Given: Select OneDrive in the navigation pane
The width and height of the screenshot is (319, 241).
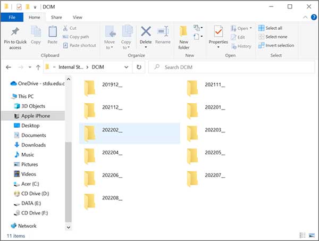Looking at the screenshot, I should click(x=38, y=84).
